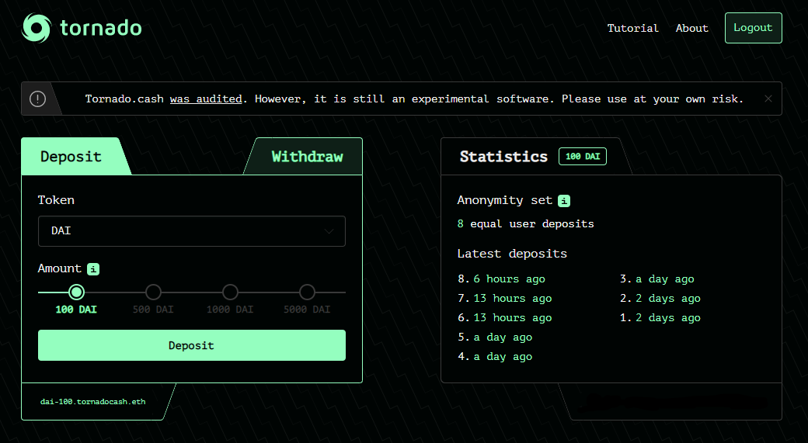808x443 pixels.
Task: Click the token dropdown chevron arrow
Action: click(329, 231)
